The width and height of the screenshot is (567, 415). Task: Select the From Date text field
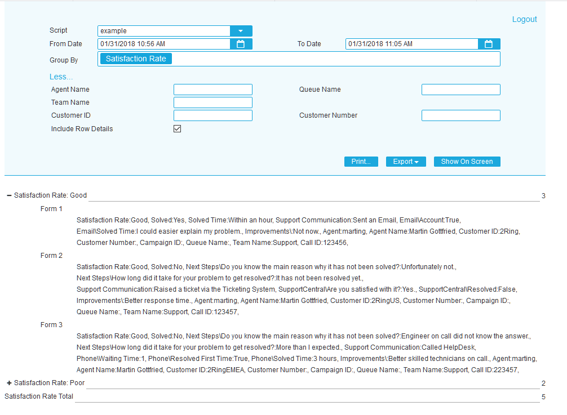[x=163, y=43]
